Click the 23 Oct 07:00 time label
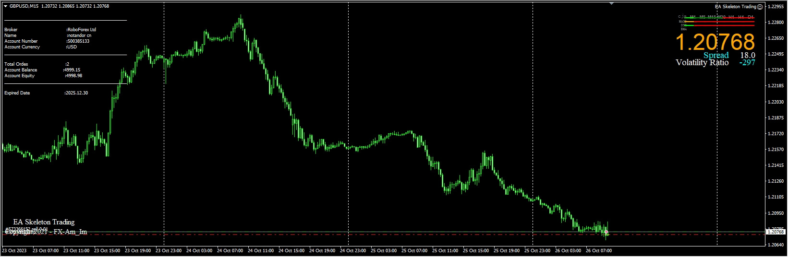 click(46, 251)
